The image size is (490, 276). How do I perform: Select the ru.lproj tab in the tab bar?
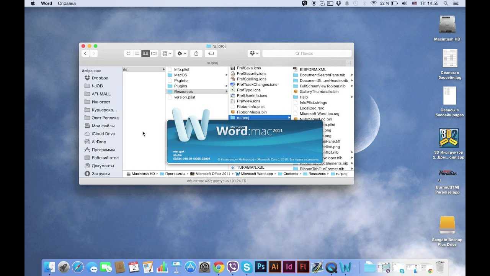[x=212, y=63]
